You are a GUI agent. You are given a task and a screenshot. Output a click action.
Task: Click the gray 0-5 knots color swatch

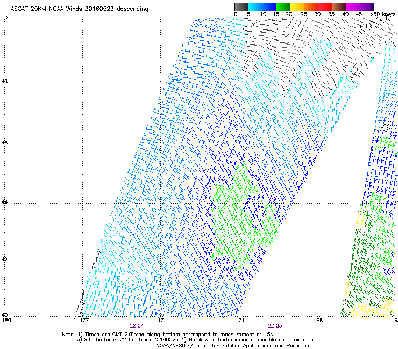241,6
